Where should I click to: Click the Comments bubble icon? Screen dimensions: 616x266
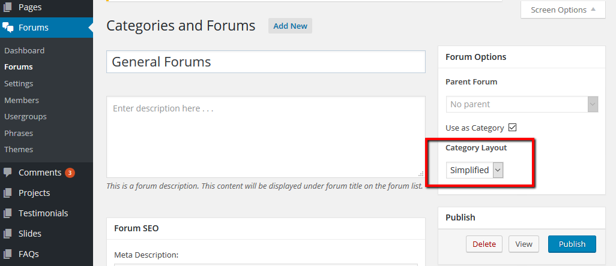8,173
